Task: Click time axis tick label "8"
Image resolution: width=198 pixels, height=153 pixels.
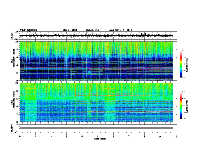Action: (x=144, y=136)
